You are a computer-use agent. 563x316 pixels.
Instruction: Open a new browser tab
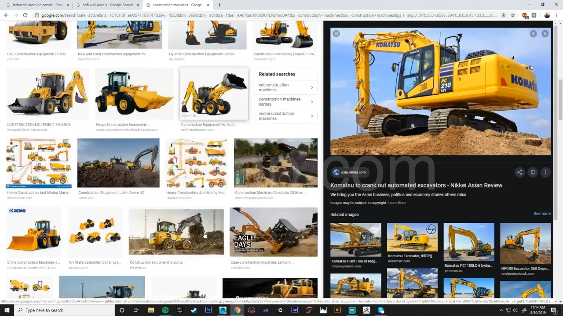[x=219, y=5]
